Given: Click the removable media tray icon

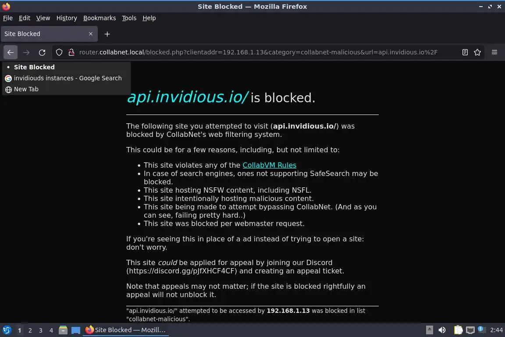Looking at the screenshot, I should pos(429,330).
